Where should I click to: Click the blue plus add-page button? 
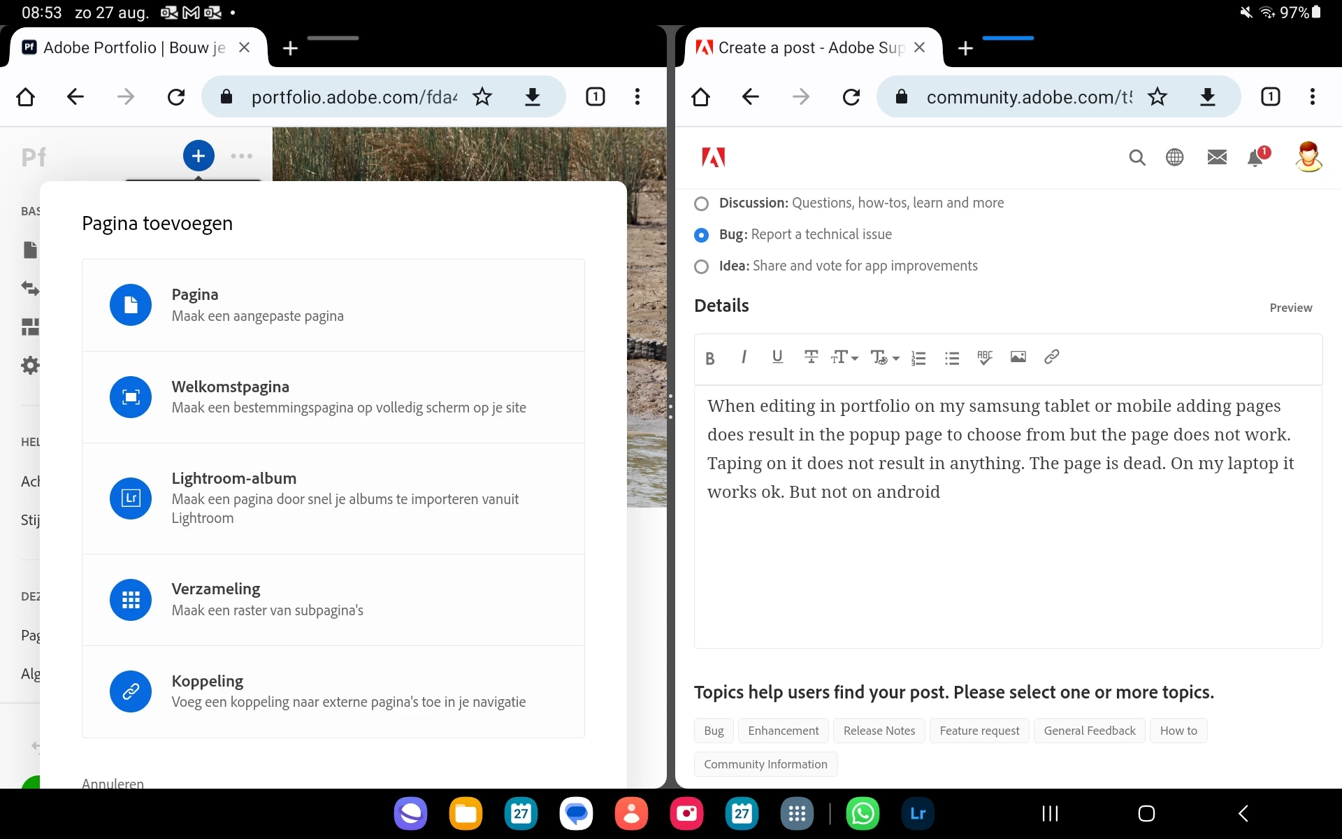point(199,156)
